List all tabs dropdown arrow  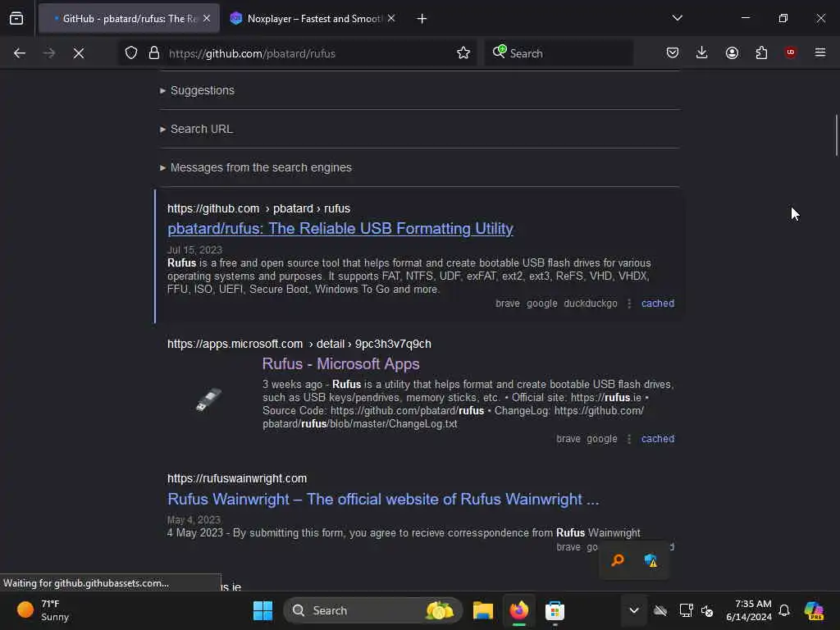click(x=678, y=18)
